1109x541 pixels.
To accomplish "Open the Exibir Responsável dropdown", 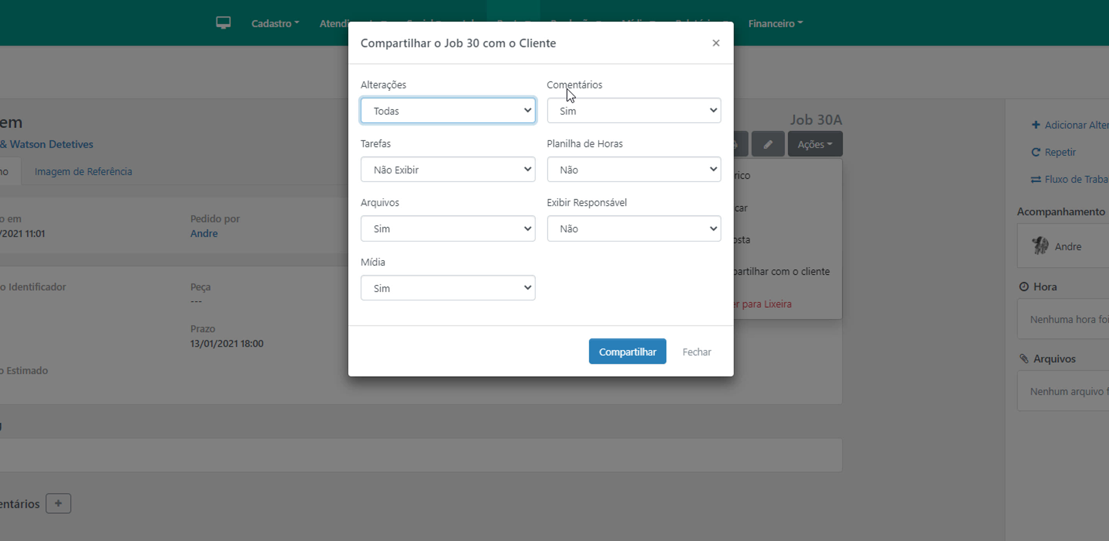I will click(634, 229).
